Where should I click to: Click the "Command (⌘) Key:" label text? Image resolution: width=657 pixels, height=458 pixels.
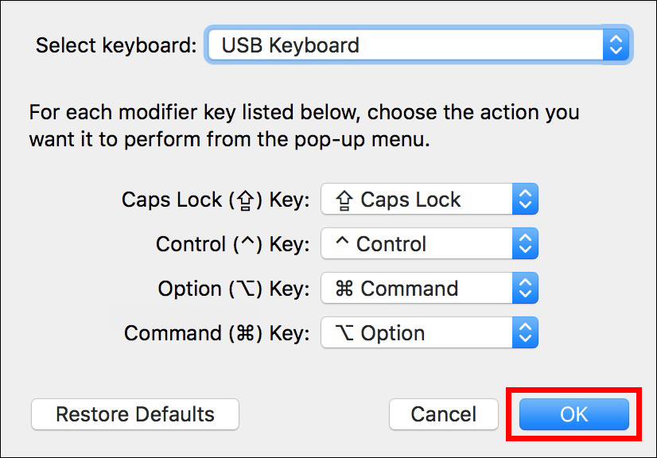pos(216,333)
